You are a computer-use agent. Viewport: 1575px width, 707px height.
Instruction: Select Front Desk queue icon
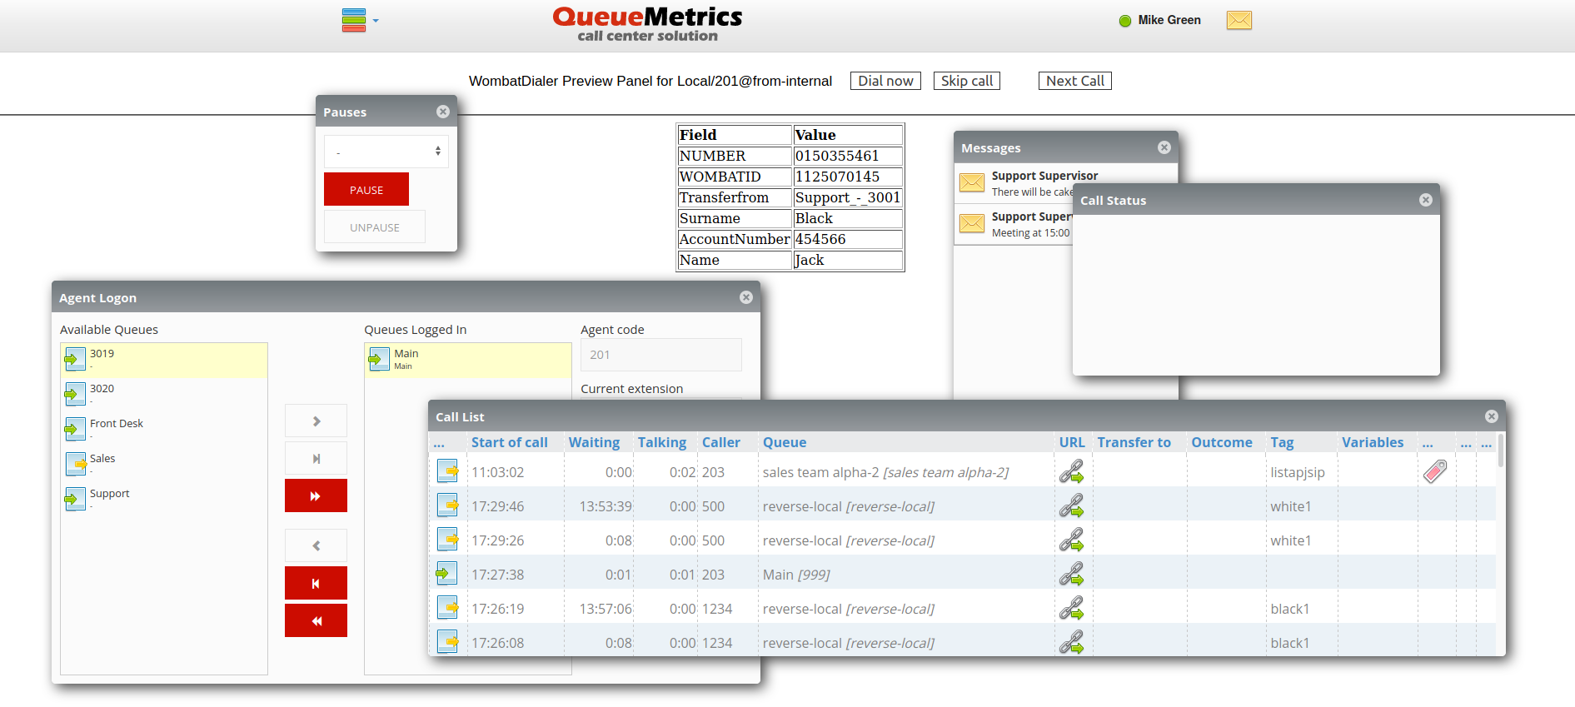[75, 430]
